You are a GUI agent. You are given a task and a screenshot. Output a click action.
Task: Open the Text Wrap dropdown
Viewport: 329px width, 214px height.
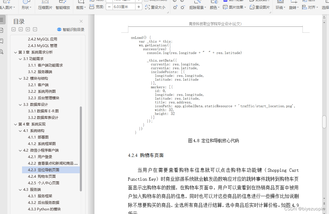280,7
